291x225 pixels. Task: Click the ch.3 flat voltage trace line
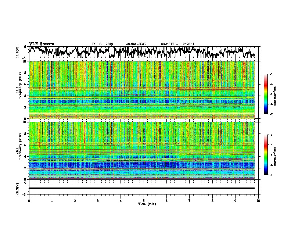click(141, 188)
